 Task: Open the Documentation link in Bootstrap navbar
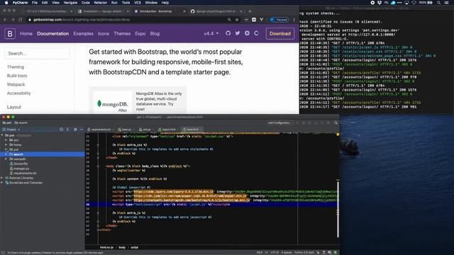click(x=53, y=33)
